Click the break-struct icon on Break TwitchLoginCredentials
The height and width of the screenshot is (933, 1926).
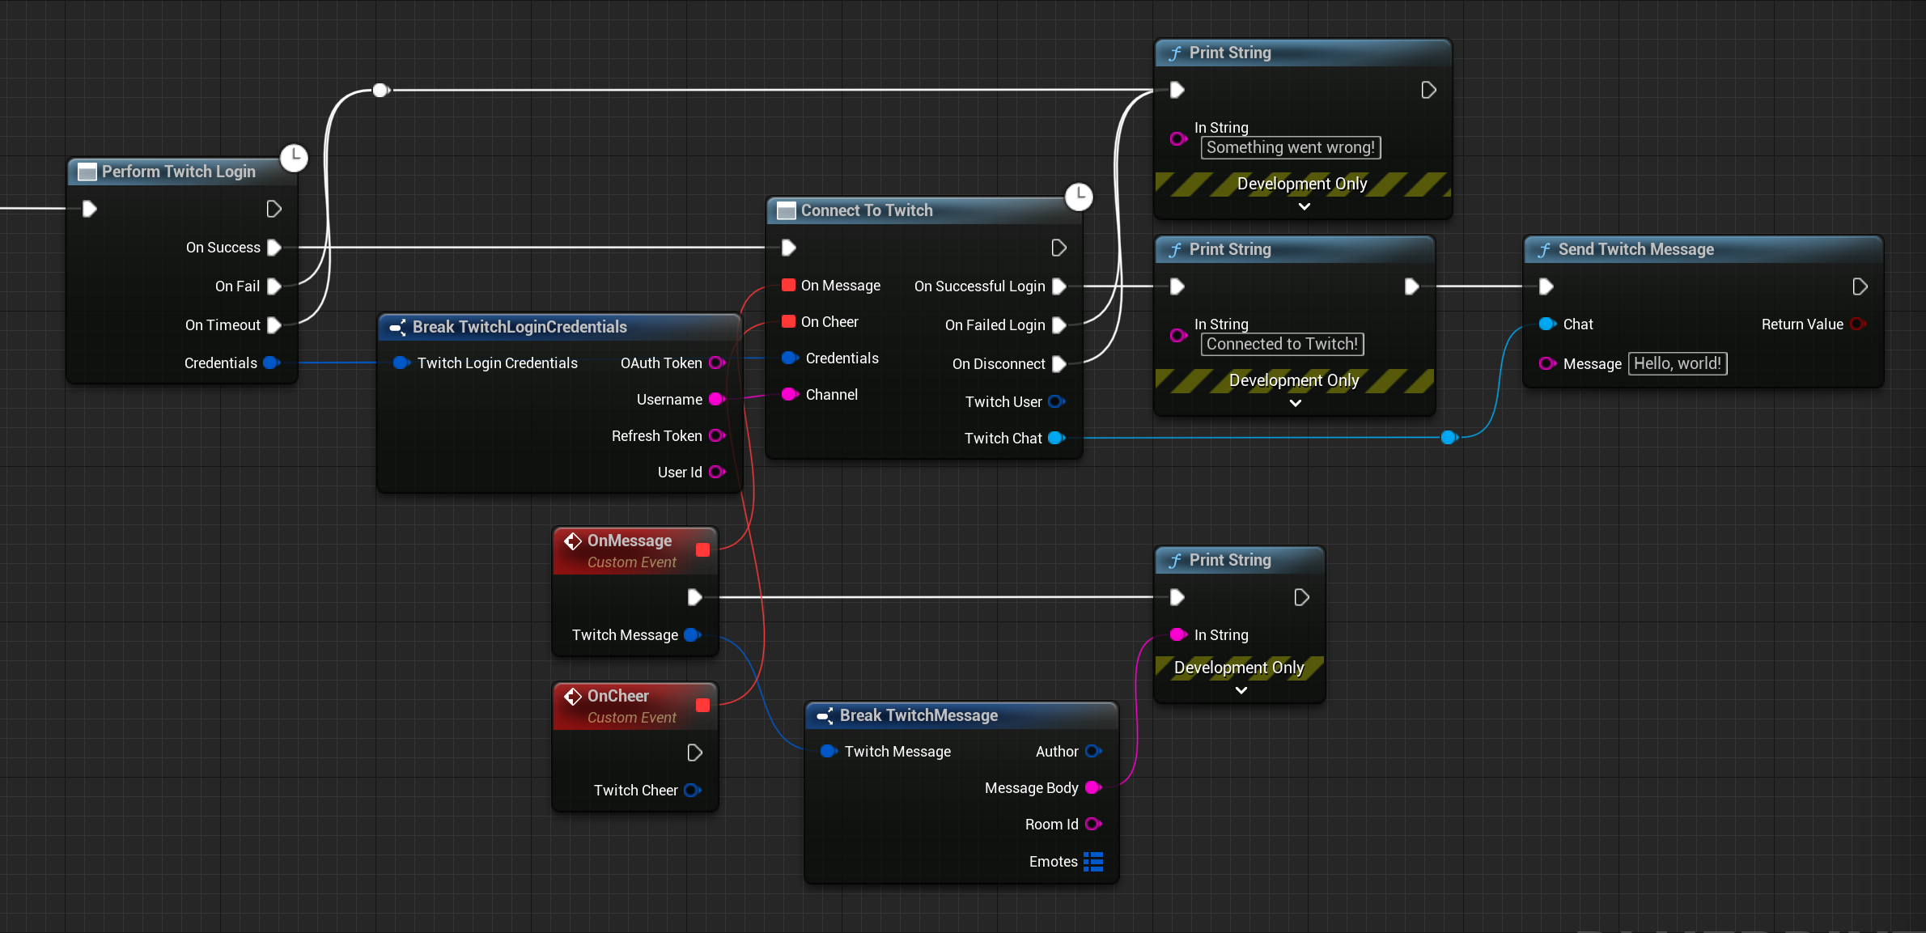point(398,327)
